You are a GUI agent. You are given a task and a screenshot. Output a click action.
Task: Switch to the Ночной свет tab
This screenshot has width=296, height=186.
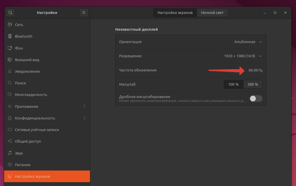[x=212, y=13]
